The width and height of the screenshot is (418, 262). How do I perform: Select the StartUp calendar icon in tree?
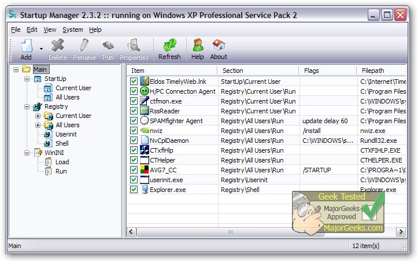[x=38, y=79]
